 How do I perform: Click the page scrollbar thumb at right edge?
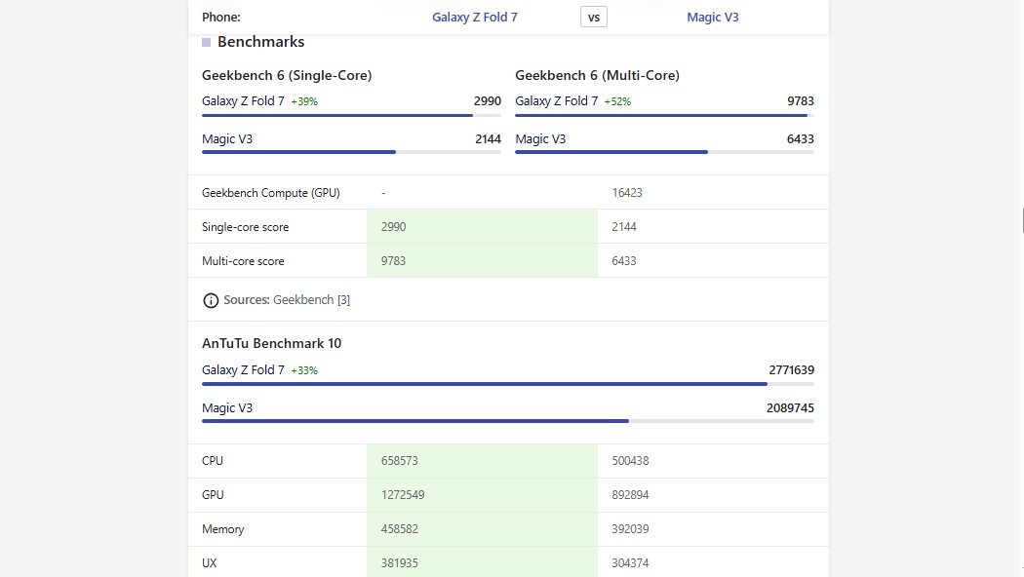click(1023, 220)
